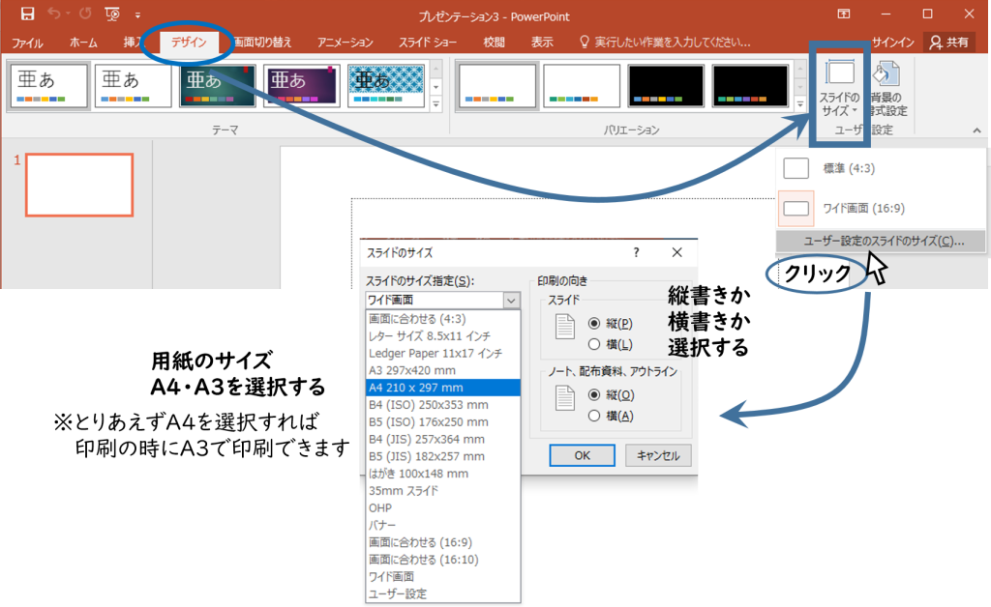The image size is (991, 607).
Task: Select the black variation thumbnail
Action: click(666, 85)
